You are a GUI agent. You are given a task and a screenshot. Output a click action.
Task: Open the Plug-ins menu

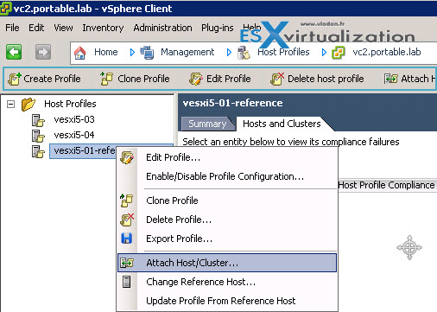pos(218,28)
